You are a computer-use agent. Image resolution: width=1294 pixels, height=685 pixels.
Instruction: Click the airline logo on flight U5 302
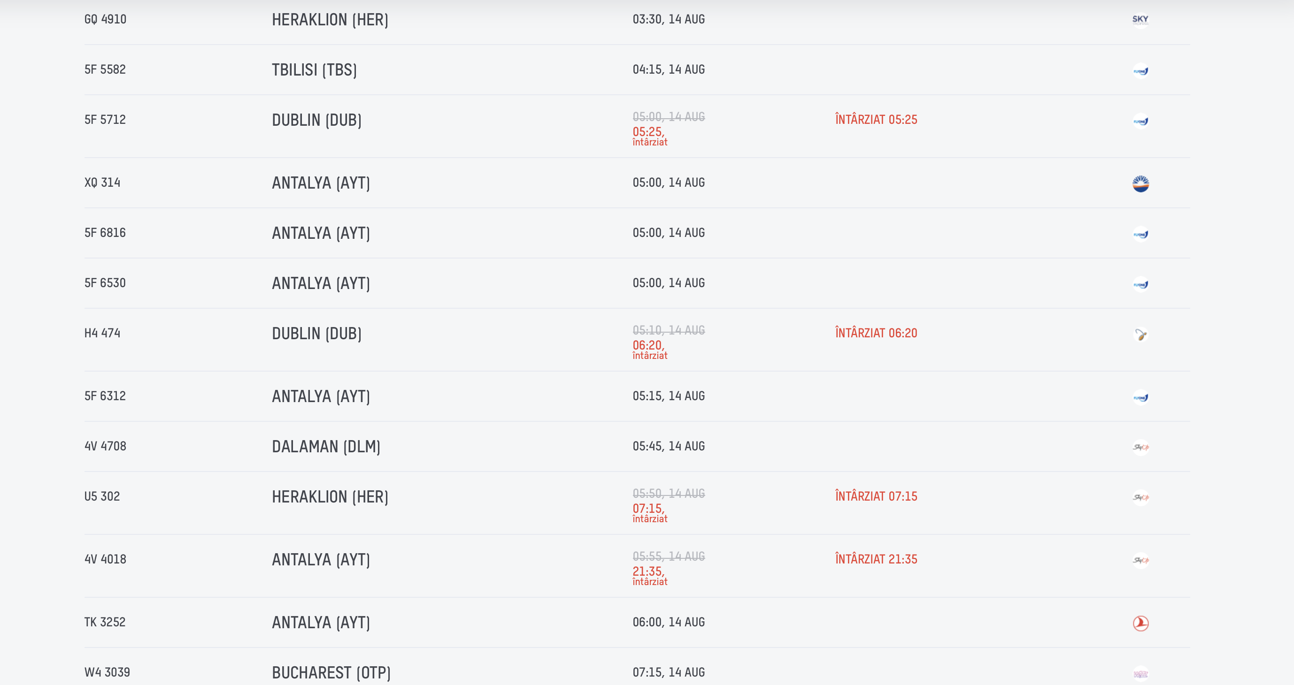pyautogui.click(x=1140, y=497)
